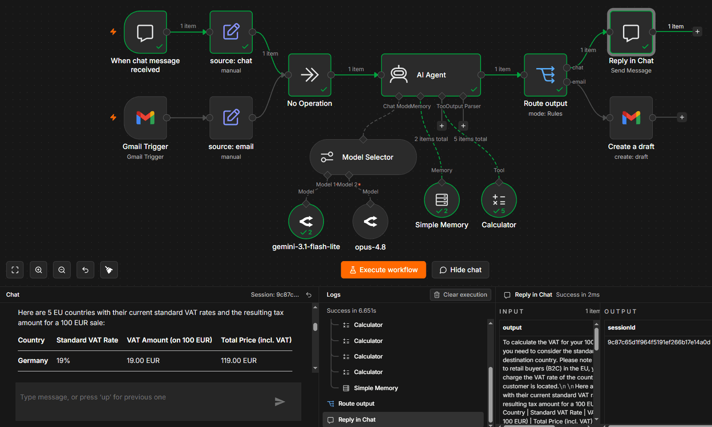Select the No Operation node

click(x=310, y=75)
